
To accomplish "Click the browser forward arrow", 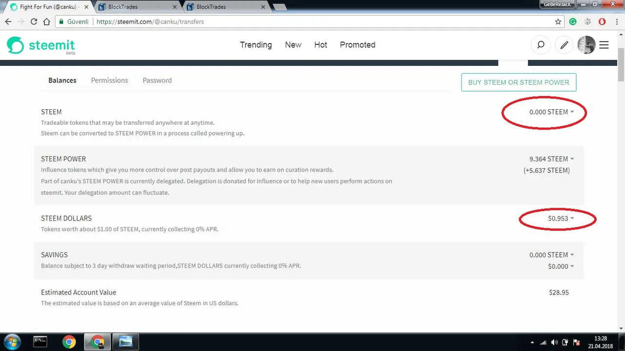I will pos(21,22).
